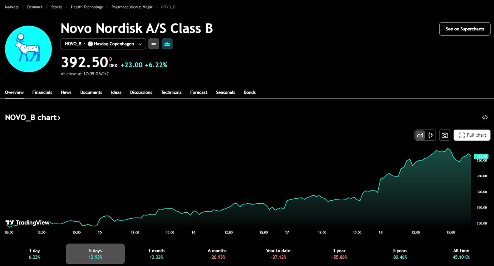Click Denmark breadcrumb link
Screen dimensions: 494x266
(35, 7)
